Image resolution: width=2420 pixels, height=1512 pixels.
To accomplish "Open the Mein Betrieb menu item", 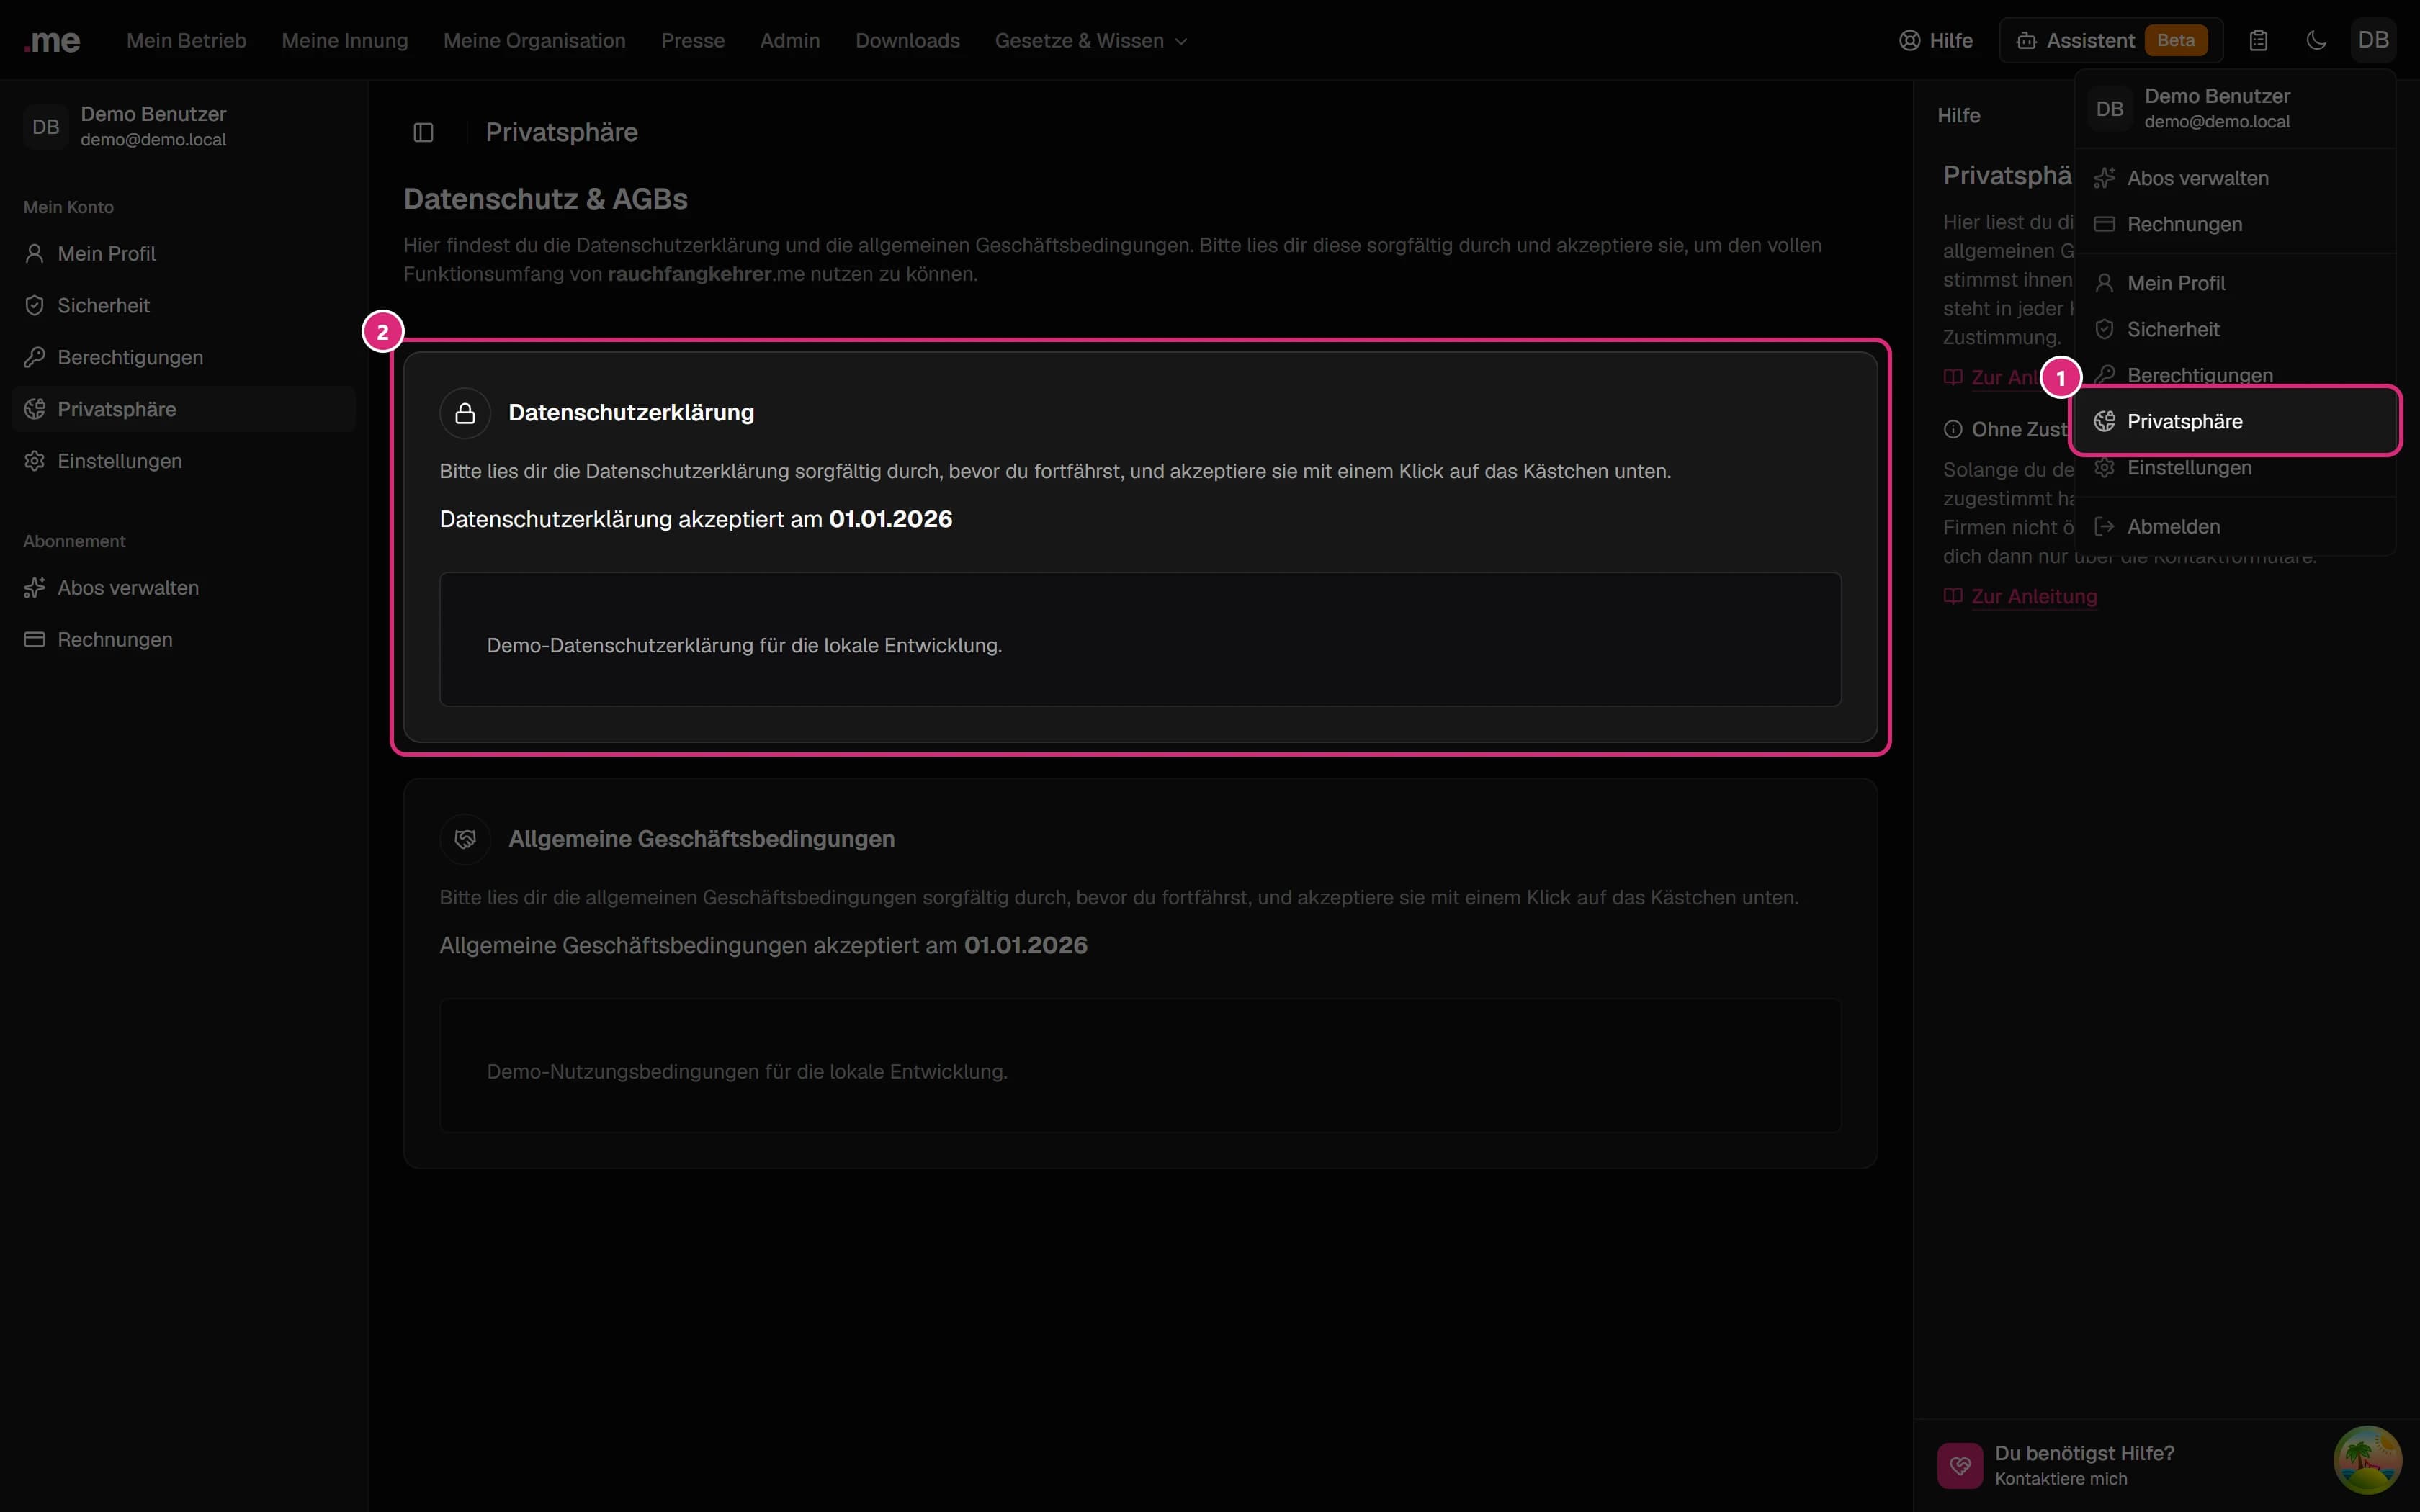I will point(186,41).
